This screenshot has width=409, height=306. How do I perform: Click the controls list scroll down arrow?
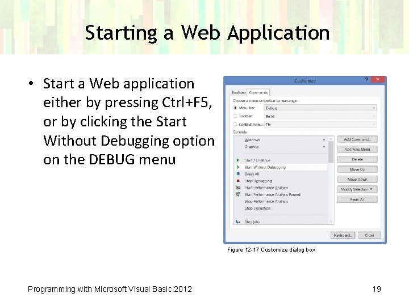[331, 222]
